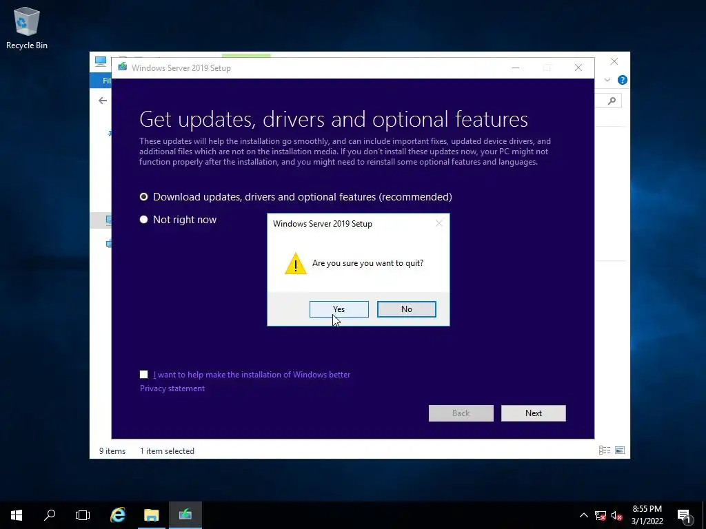Viewport: 706px width, 529px height.
Task: Check the help make installation better box
Action: pyautogui.click(x=143, y=374)
